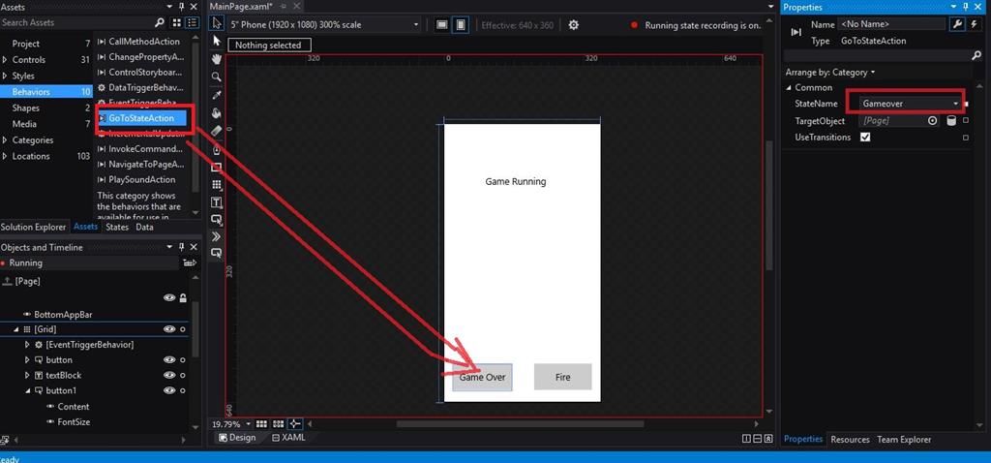Expand the Styles asset category

pos(5,76)
